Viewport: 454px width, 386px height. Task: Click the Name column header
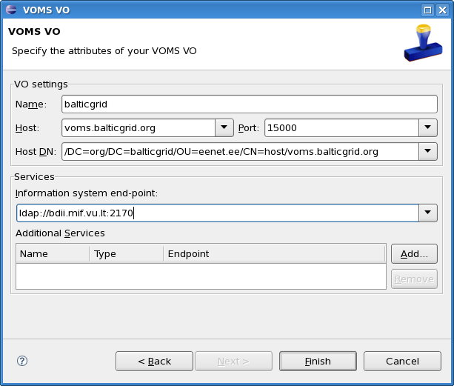[53, 254]
